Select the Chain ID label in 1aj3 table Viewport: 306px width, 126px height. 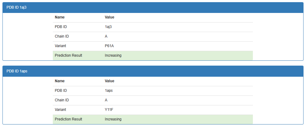62,36
